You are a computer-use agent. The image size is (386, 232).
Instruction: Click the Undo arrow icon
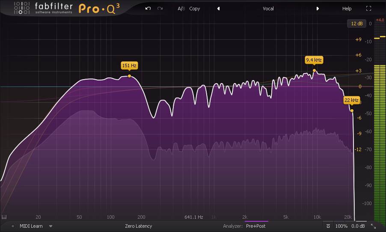click(x=148, y=9)
